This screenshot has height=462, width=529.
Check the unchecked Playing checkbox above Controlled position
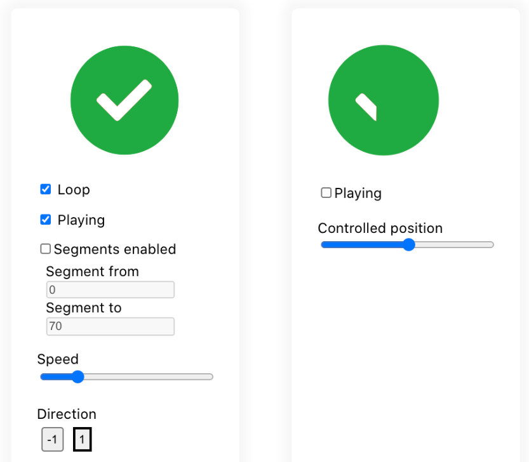[326, 193]
